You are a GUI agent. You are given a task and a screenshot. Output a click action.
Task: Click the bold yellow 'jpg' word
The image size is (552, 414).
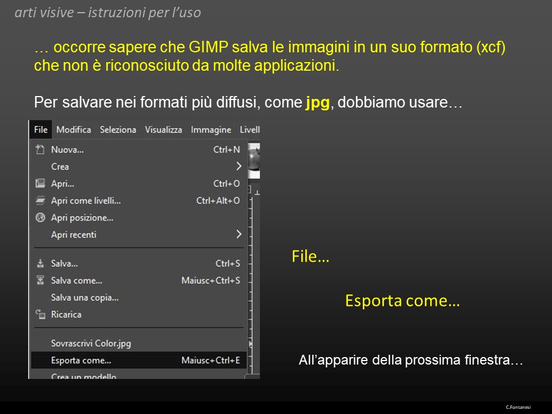tap(317, 103)
